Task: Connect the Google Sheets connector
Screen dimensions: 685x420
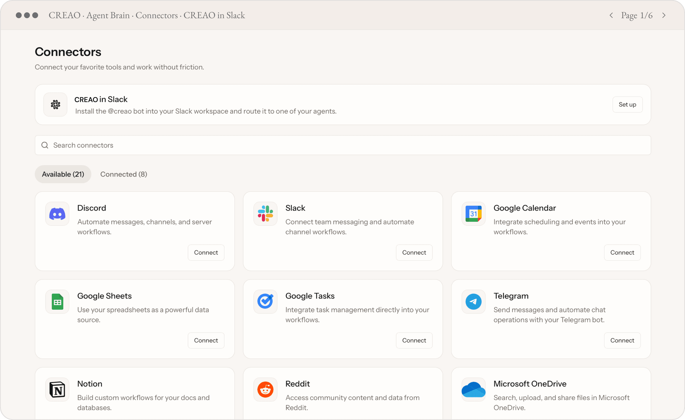Action: click(x=206, y=341)
